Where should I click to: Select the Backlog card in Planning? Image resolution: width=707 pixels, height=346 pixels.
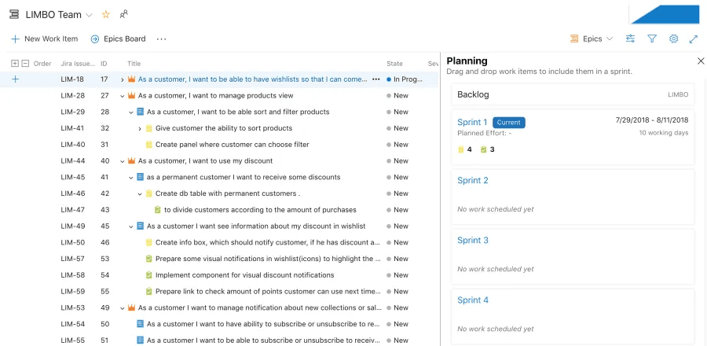573,94
